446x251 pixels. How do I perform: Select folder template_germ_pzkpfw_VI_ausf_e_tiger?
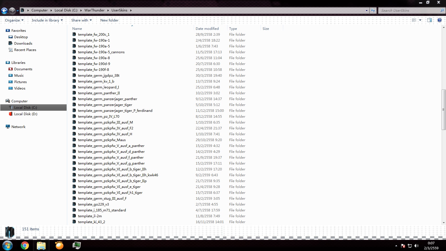109,187
